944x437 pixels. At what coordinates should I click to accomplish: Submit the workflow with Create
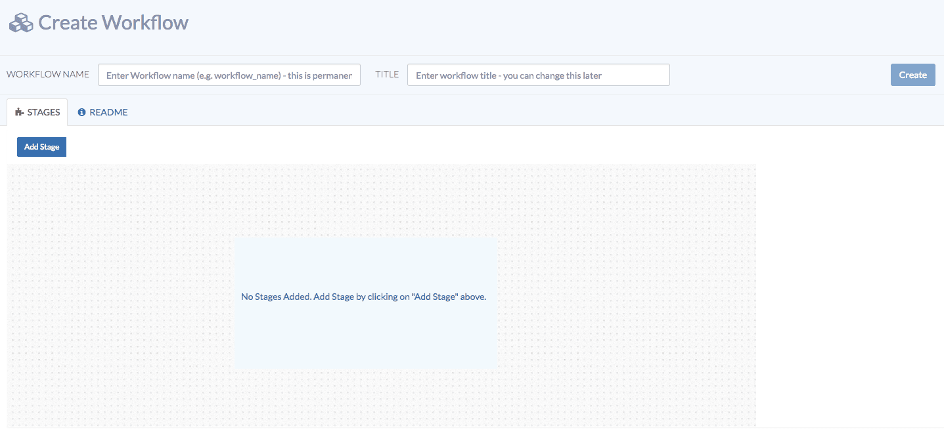[x=912, y=74]
